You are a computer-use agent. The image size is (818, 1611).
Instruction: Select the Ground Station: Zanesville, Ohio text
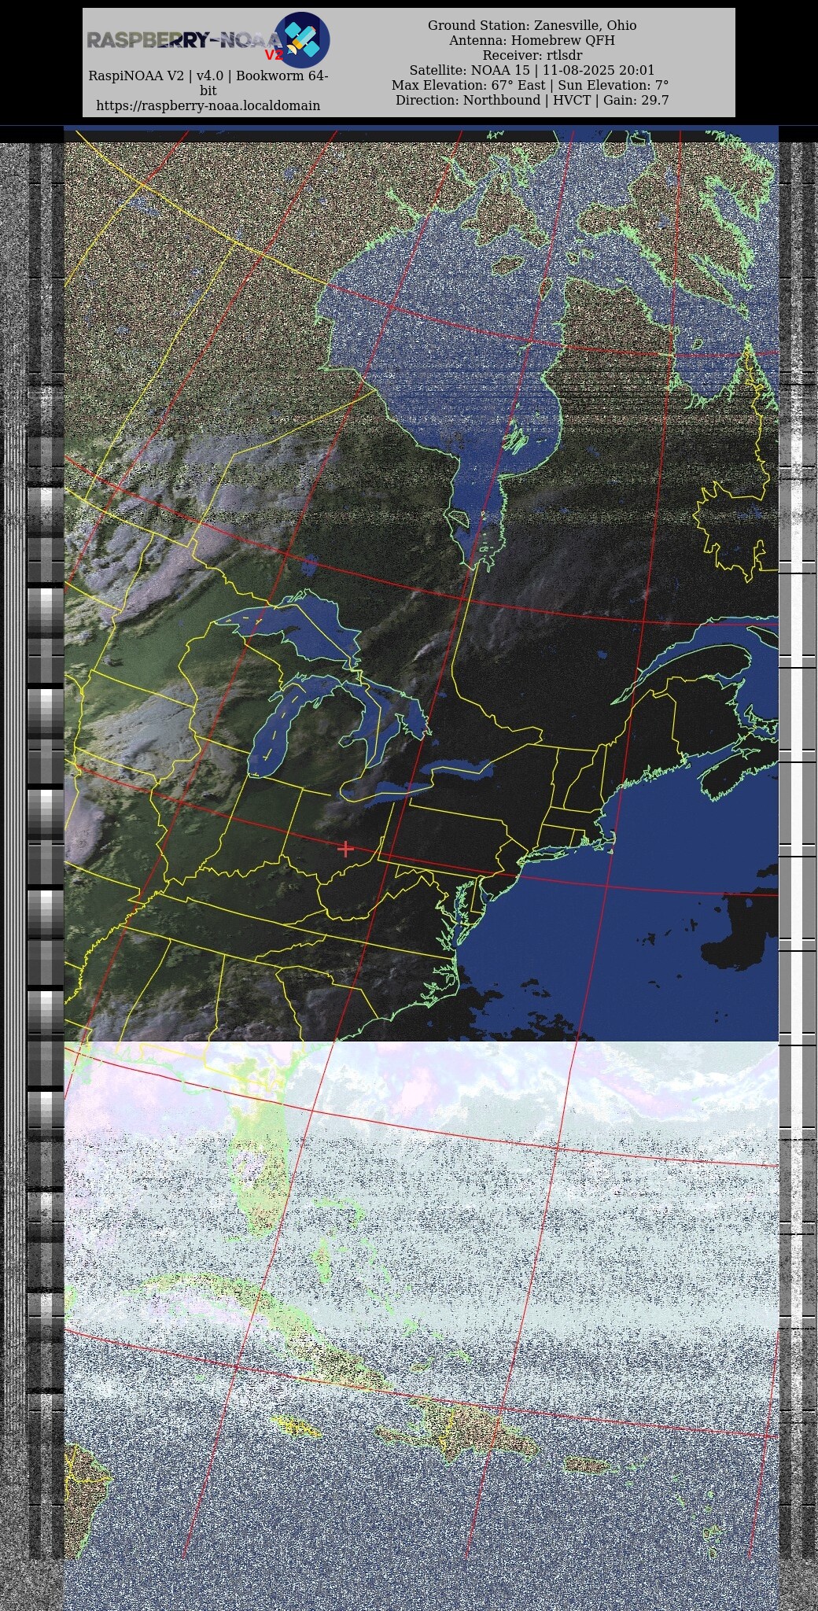[x=532, y=25]
